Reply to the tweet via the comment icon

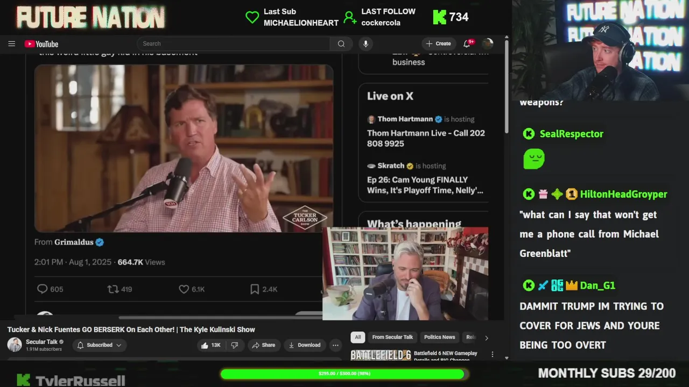tap(42, 289)
